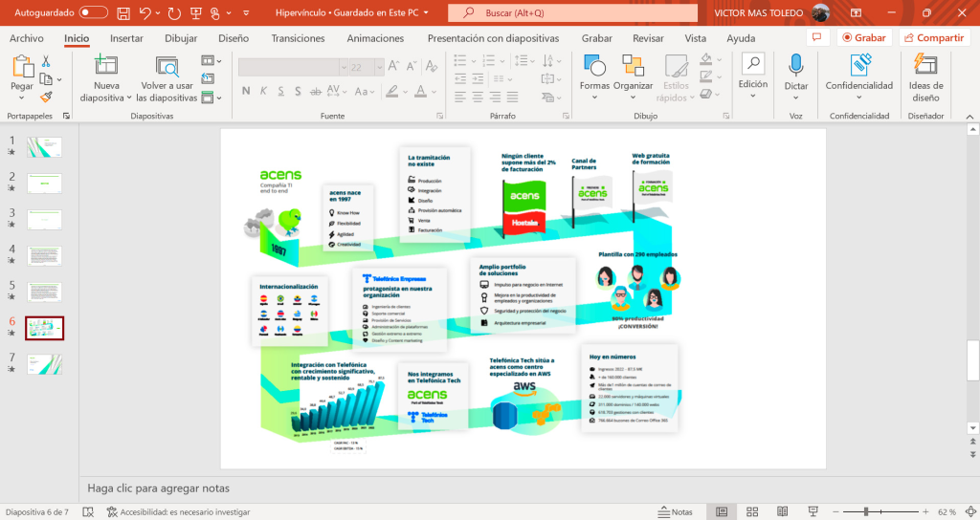
Task: Switch to the Insertar tab
Action: (126, 38)
